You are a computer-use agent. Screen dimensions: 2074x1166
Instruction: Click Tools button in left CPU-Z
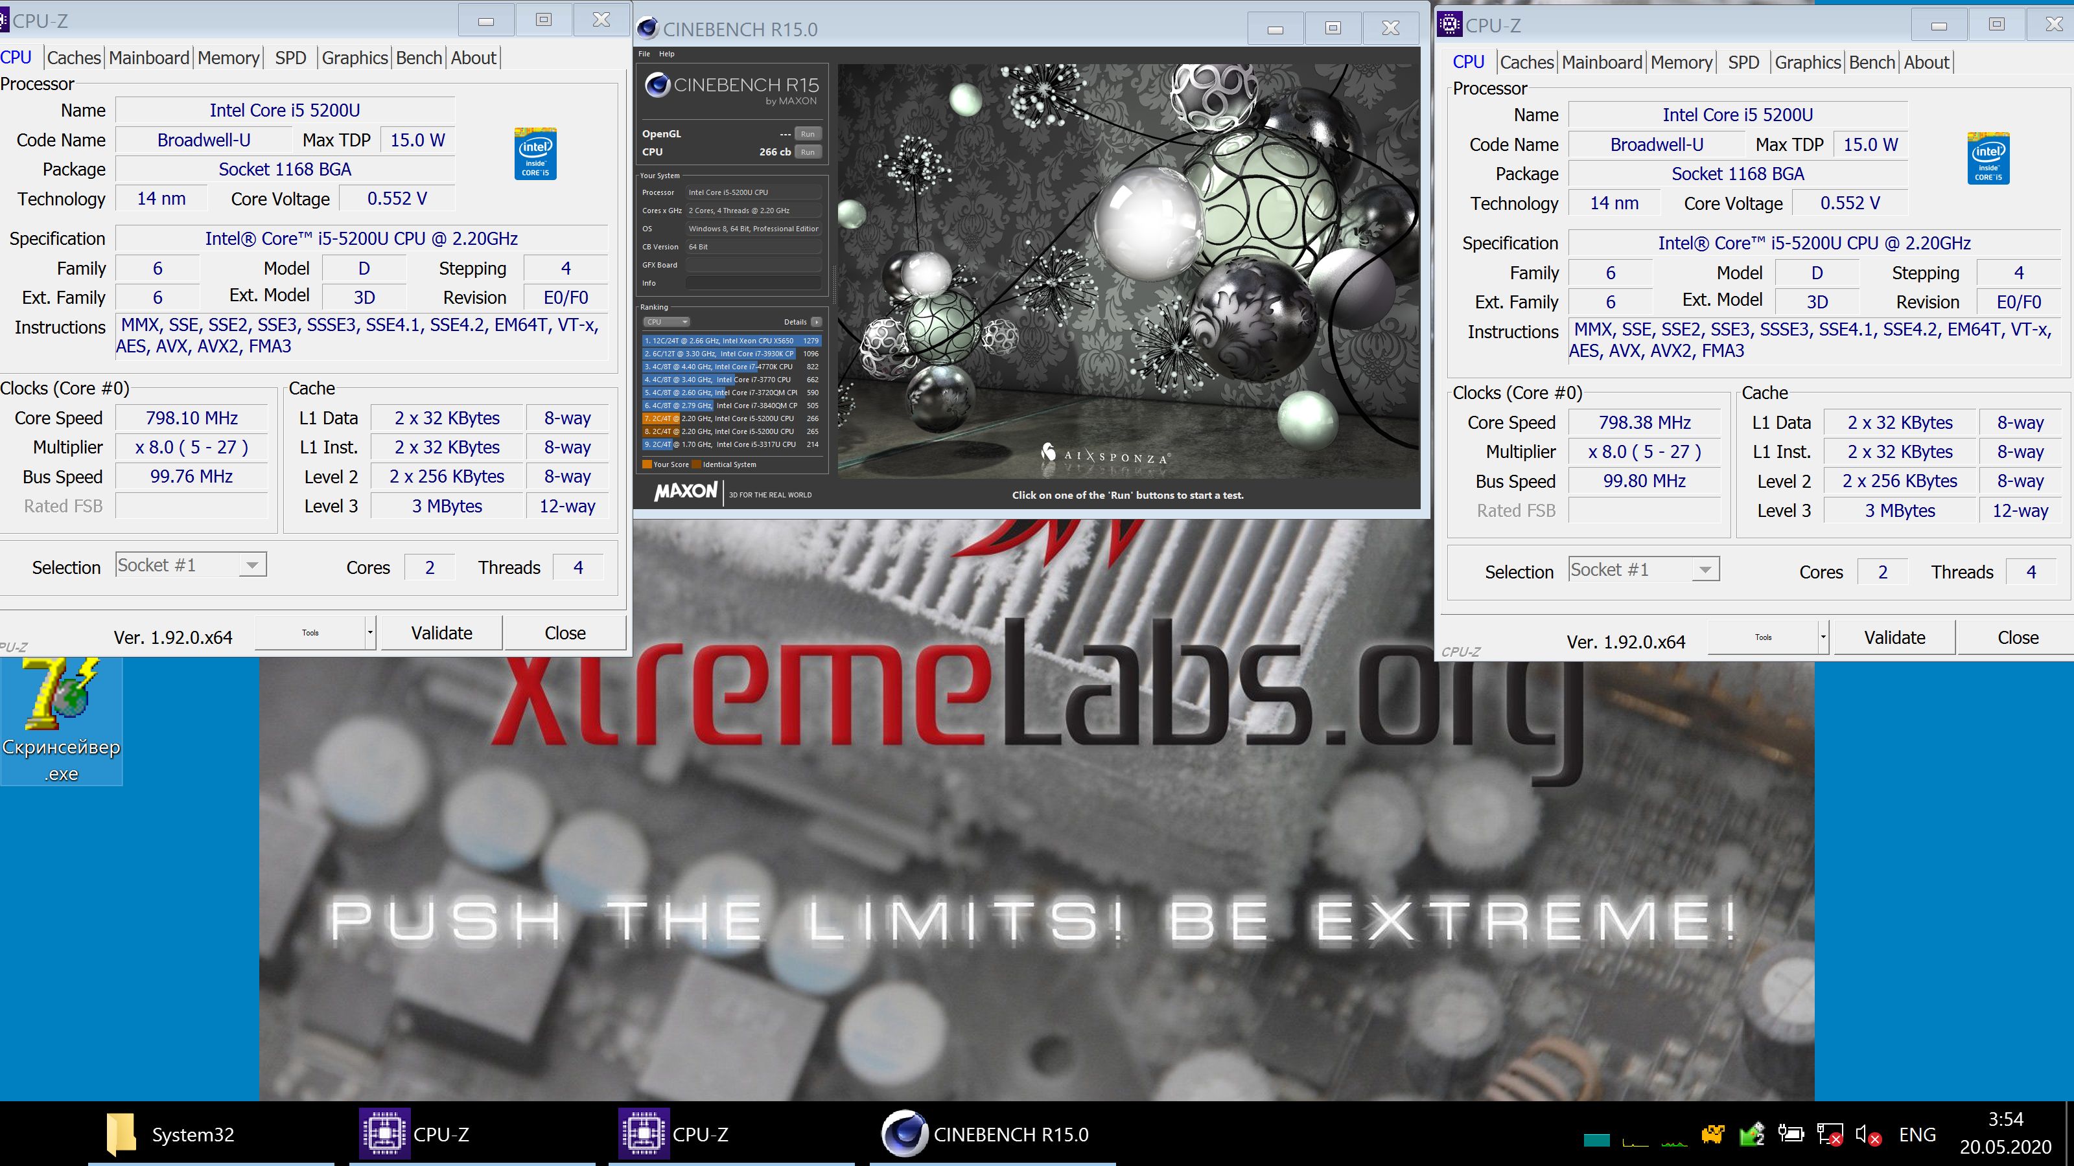pyautogui.click(x=310, y=634)
